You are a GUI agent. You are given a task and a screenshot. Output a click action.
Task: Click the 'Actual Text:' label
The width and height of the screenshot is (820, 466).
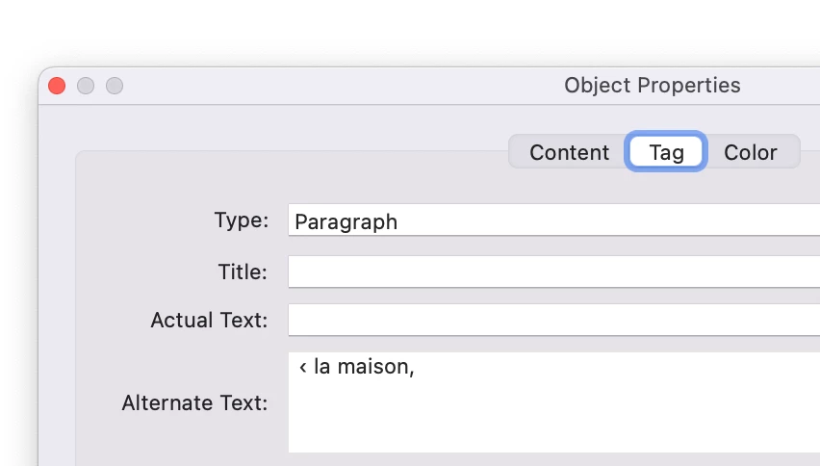pyautogui.click(x=209, y=320)
